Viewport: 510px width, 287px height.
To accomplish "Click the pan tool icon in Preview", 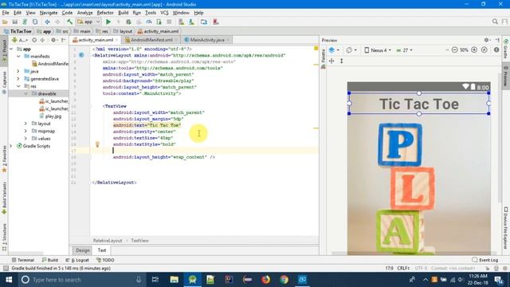I will (x=331, y=61).
